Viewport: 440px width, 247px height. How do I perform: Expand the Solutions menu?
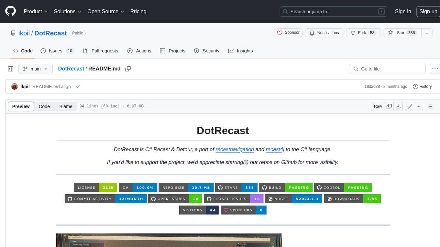pyautogui.click(x=68, y=11)
